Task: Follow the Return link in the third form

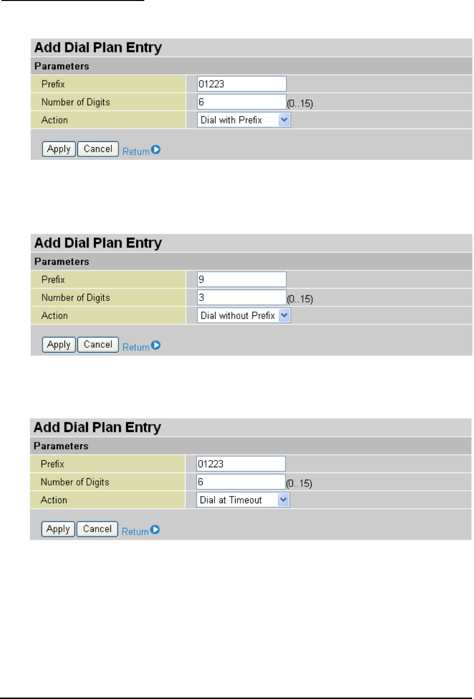Action: (135, 532)
